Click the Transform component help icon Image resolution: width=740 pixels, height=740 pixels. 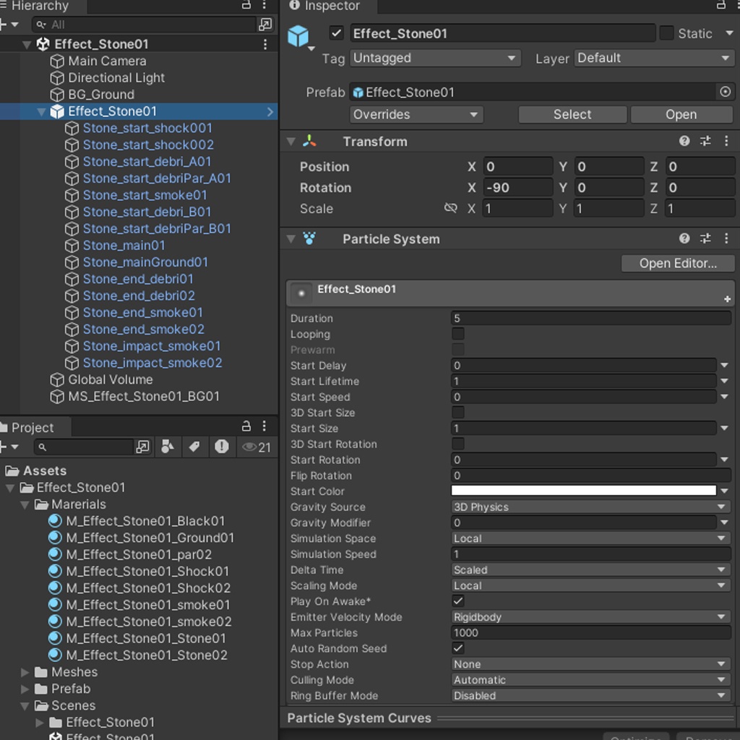(684, 142)
